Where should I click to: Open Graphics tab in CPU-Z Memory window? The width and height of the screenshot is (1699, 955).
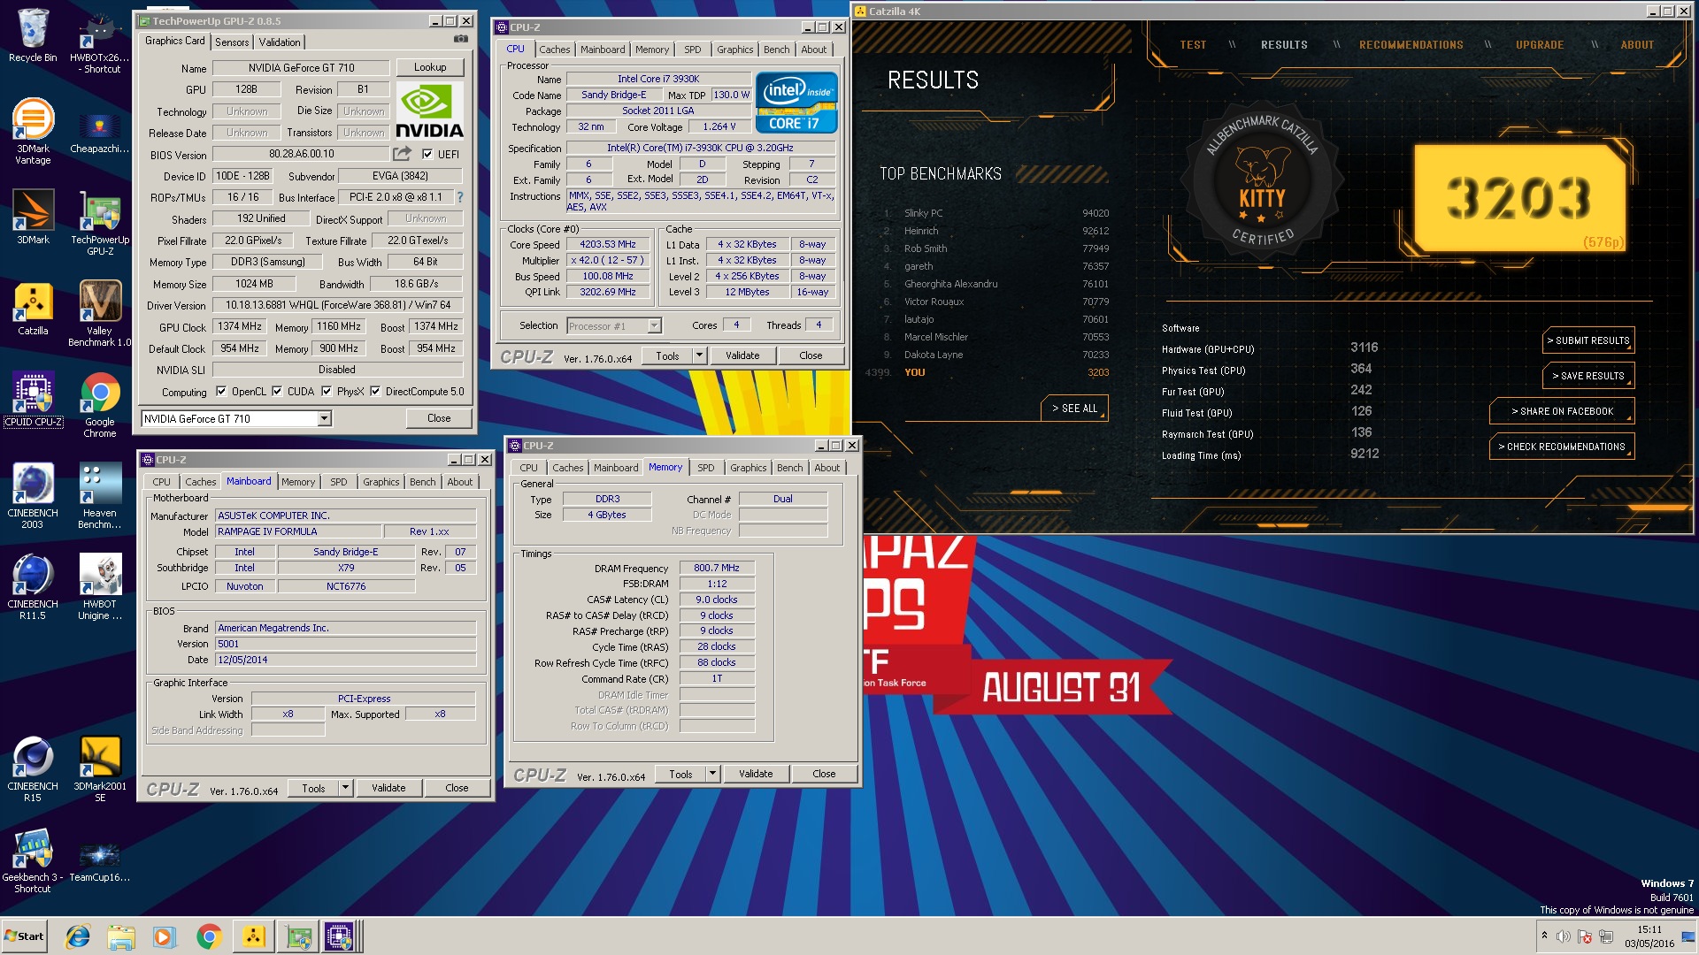[x=749, y=468]
